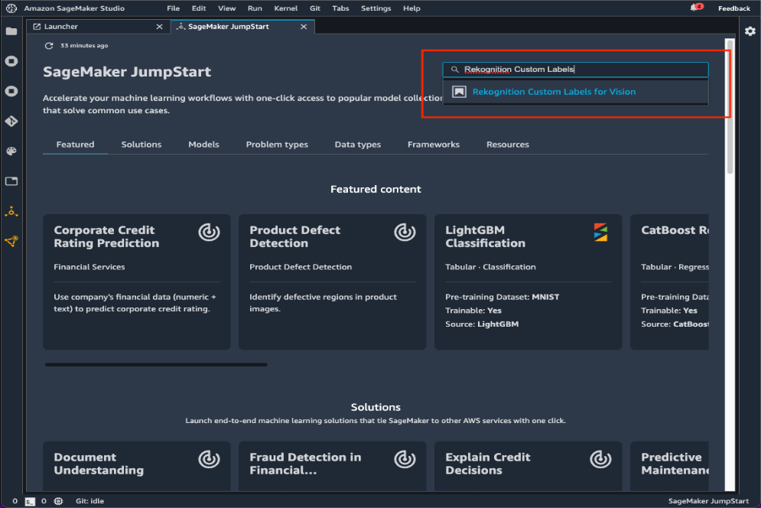Viewport: 761px width, 508px height.
Task: Open the File Browser in the left sidebar
Action: tap(11, 31)
